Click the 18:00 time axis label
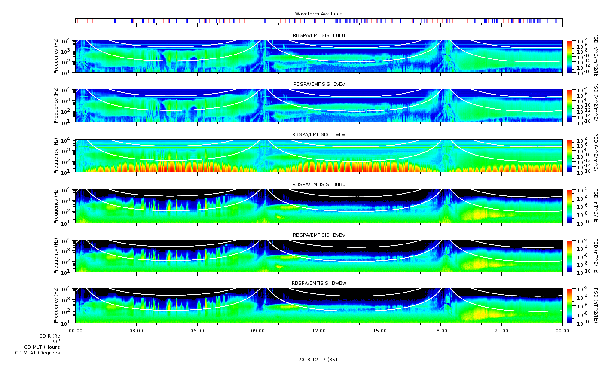The height and width of the screenshot is (369, 605). [x=441, y=331]
